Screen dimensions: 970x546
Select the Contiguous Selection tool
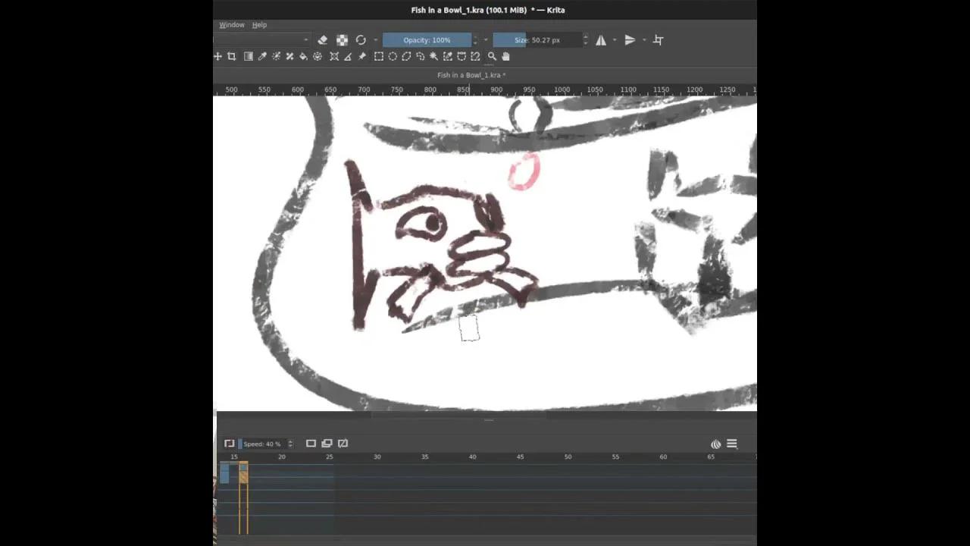point(433,56)
